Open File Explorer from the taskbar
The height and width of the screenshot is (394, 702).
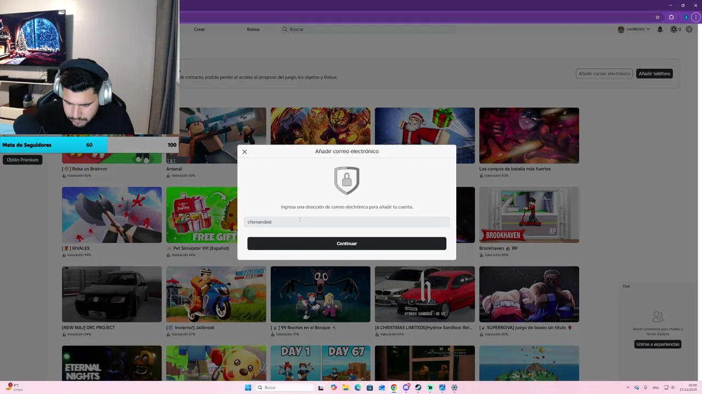[x=346, y=387]
